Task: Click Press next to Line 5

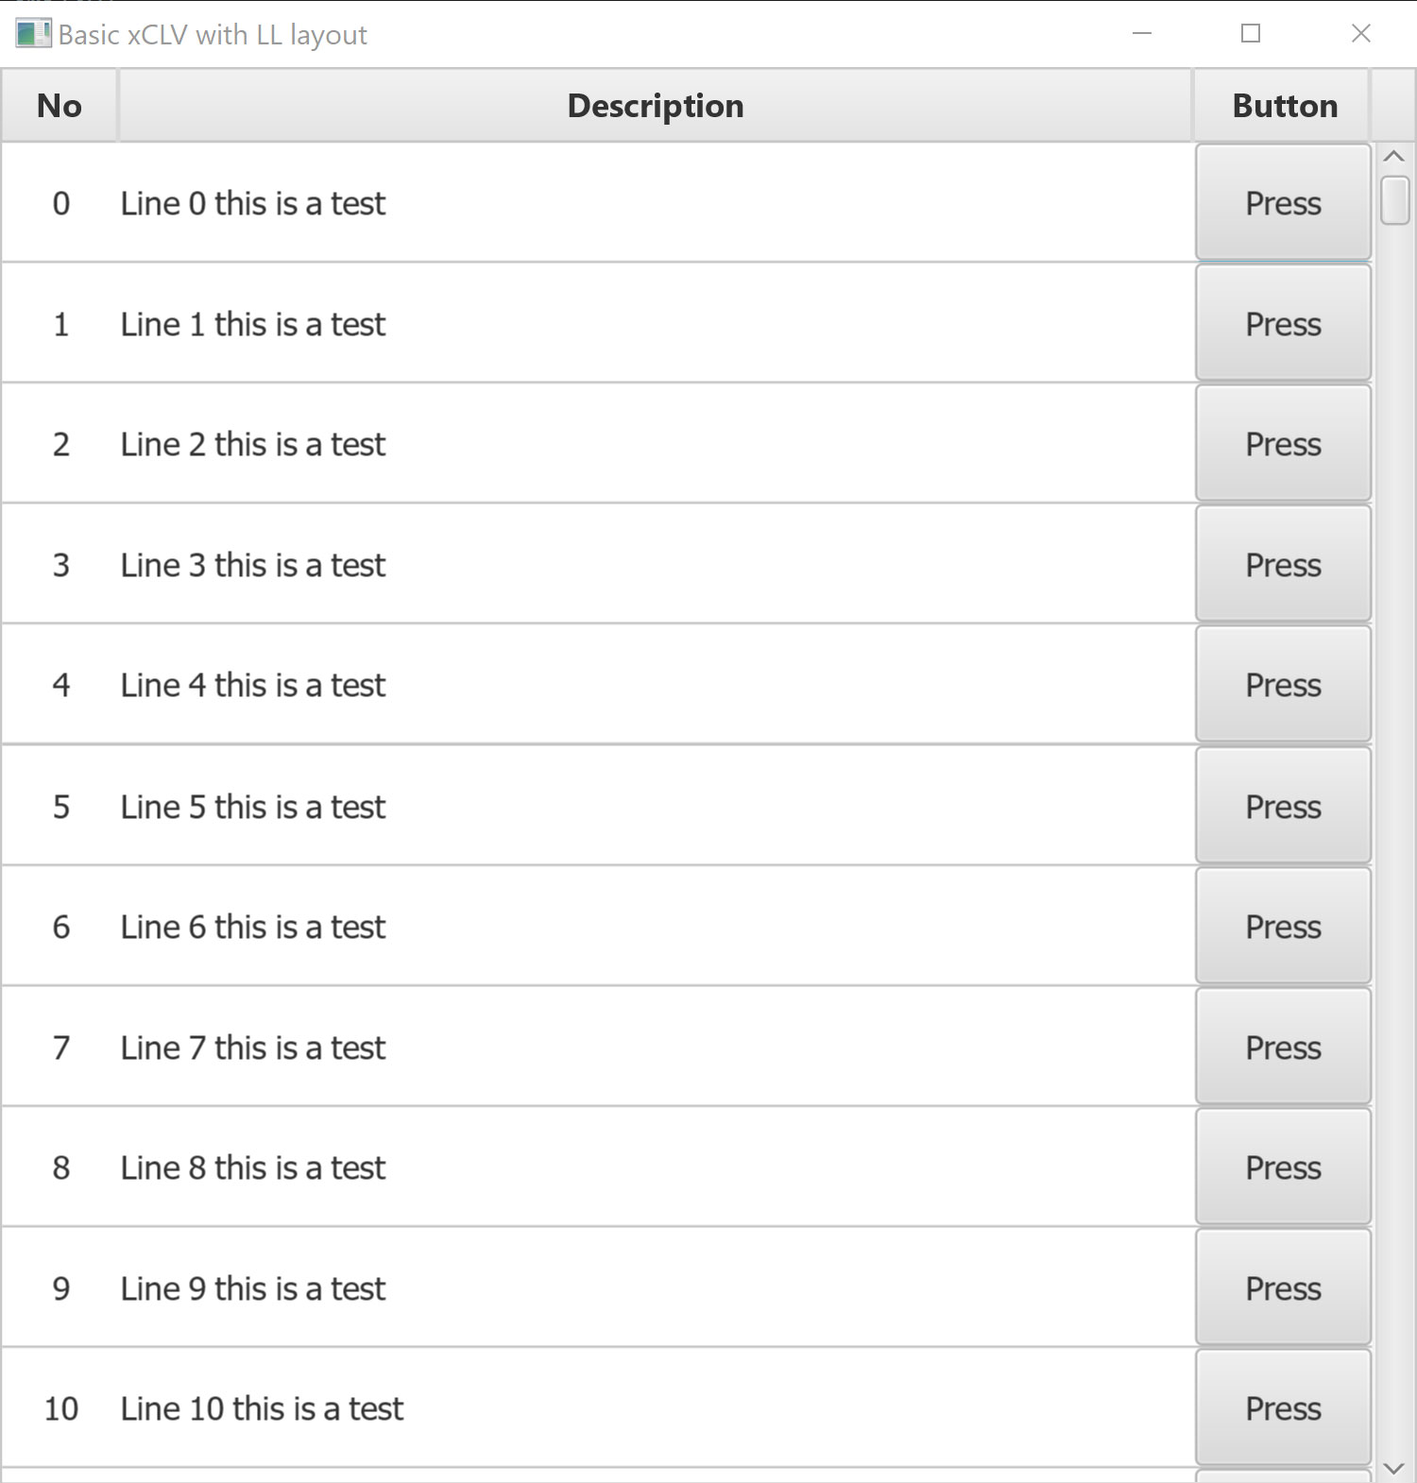Action: (x=1283, y=806)
